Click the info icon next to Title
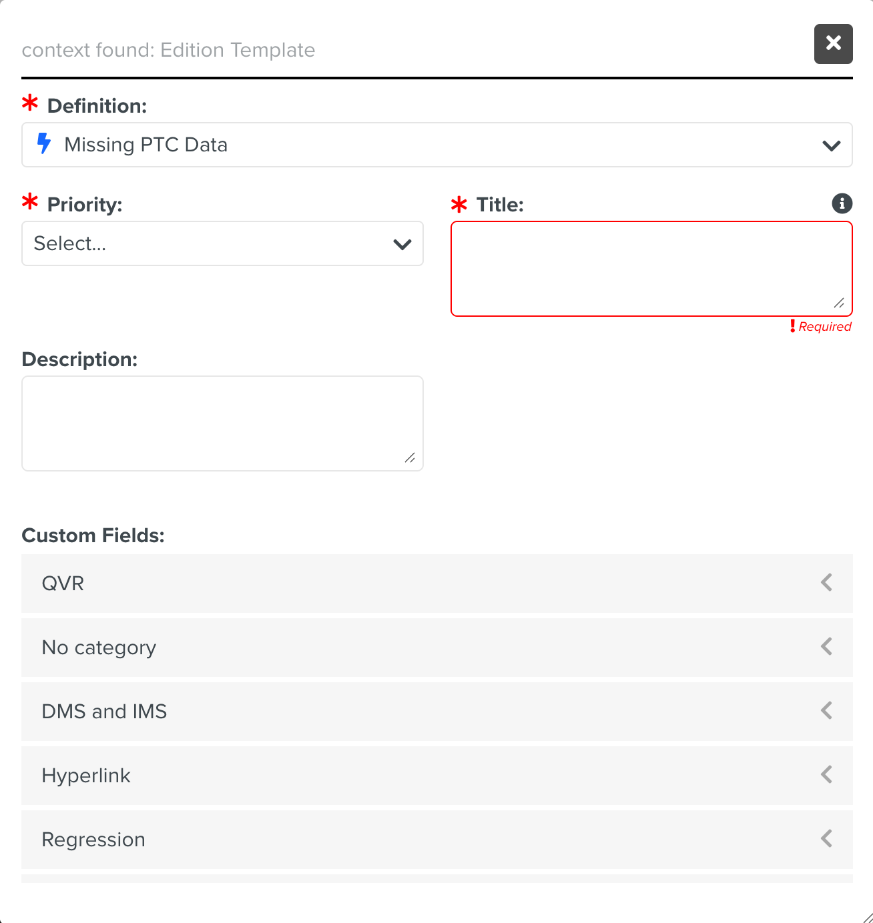 (842, 203)
